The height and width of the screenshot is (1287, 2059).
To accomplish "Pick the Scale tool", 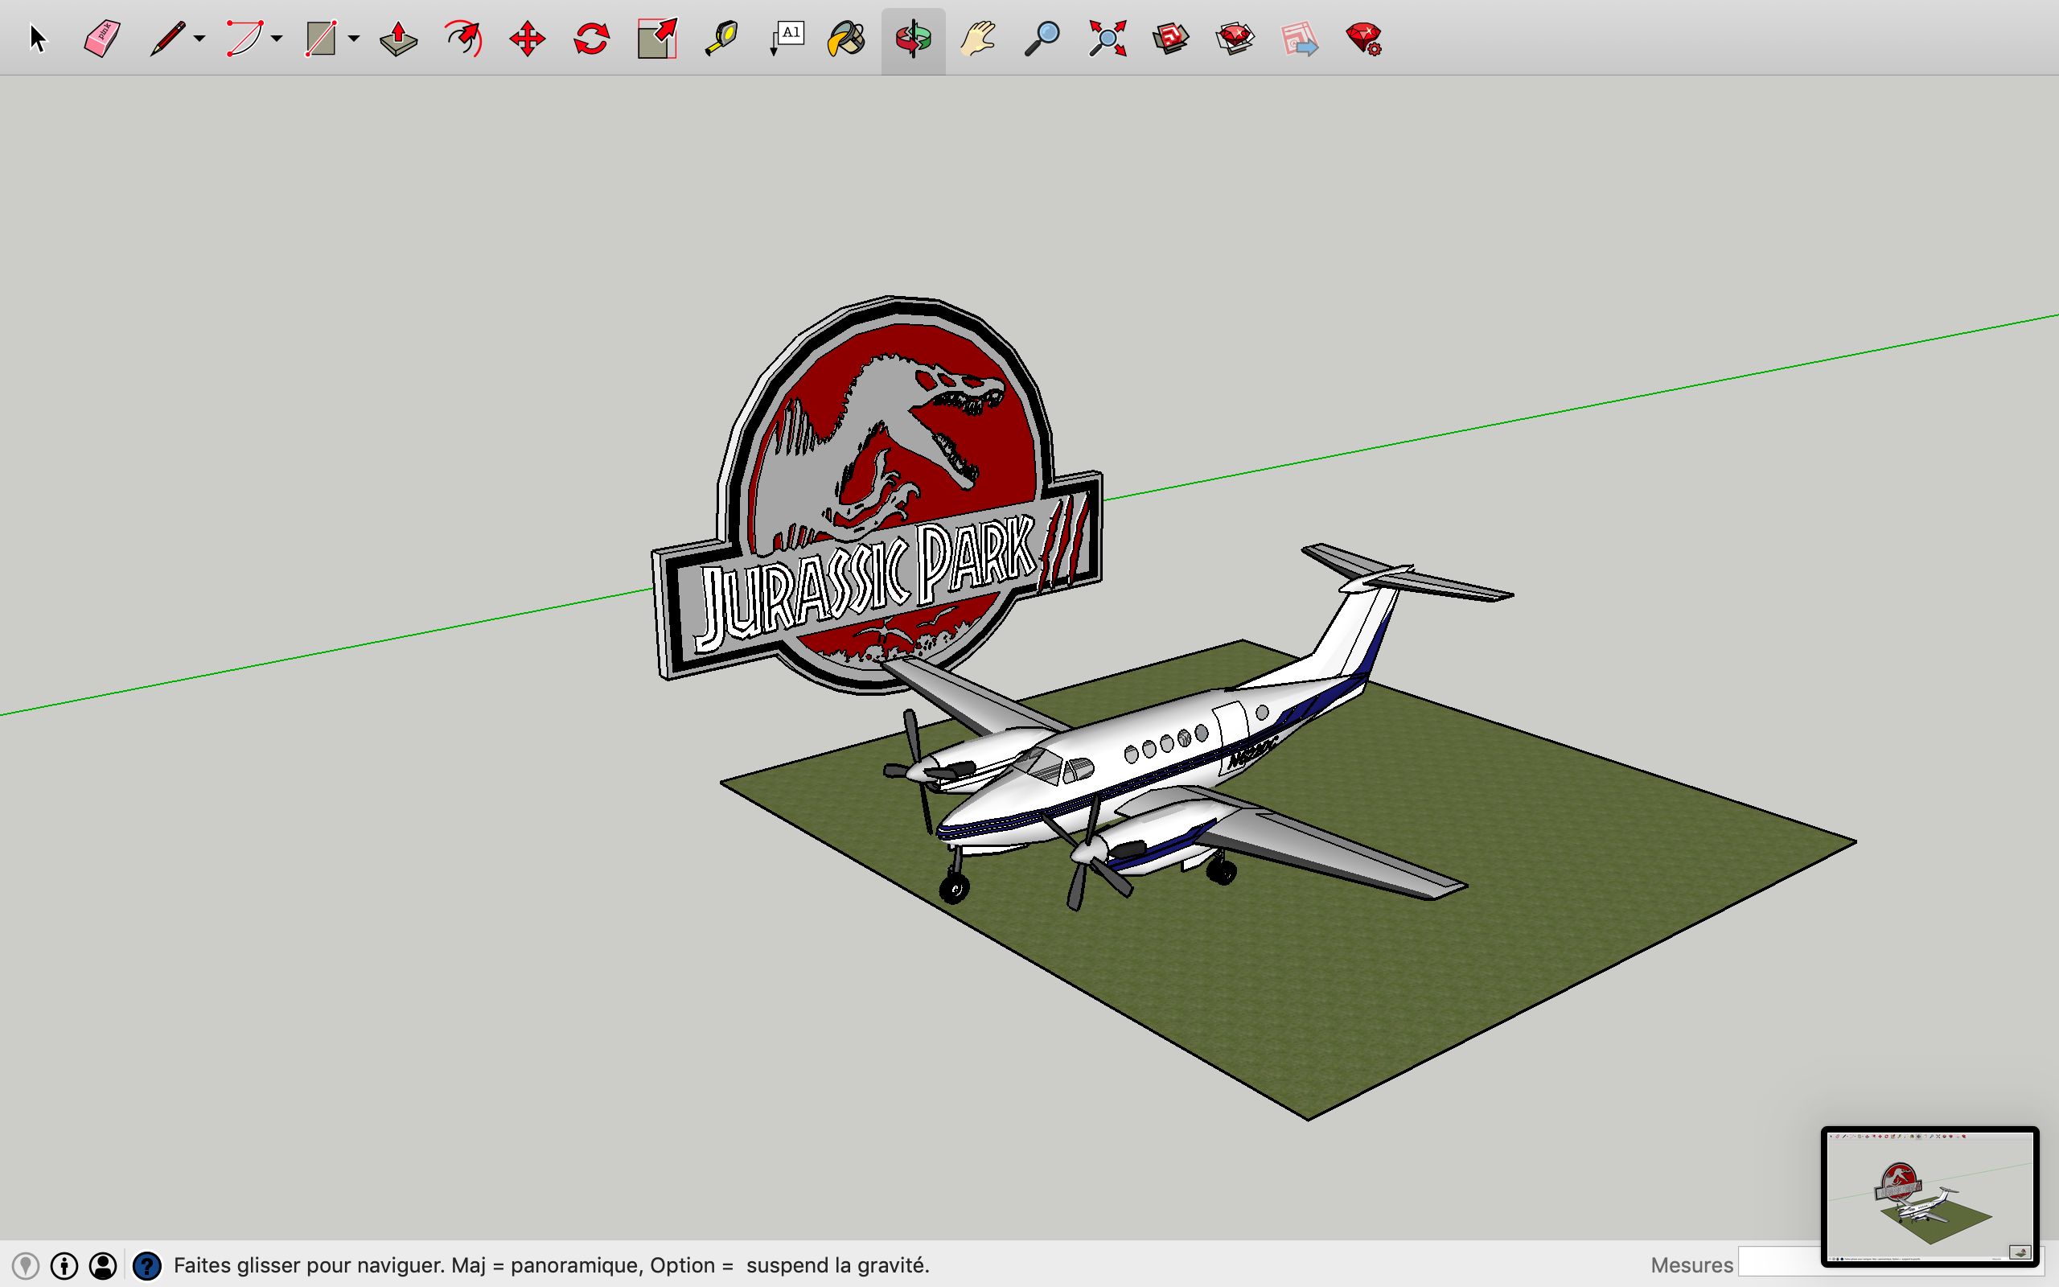I will [657, 39].
